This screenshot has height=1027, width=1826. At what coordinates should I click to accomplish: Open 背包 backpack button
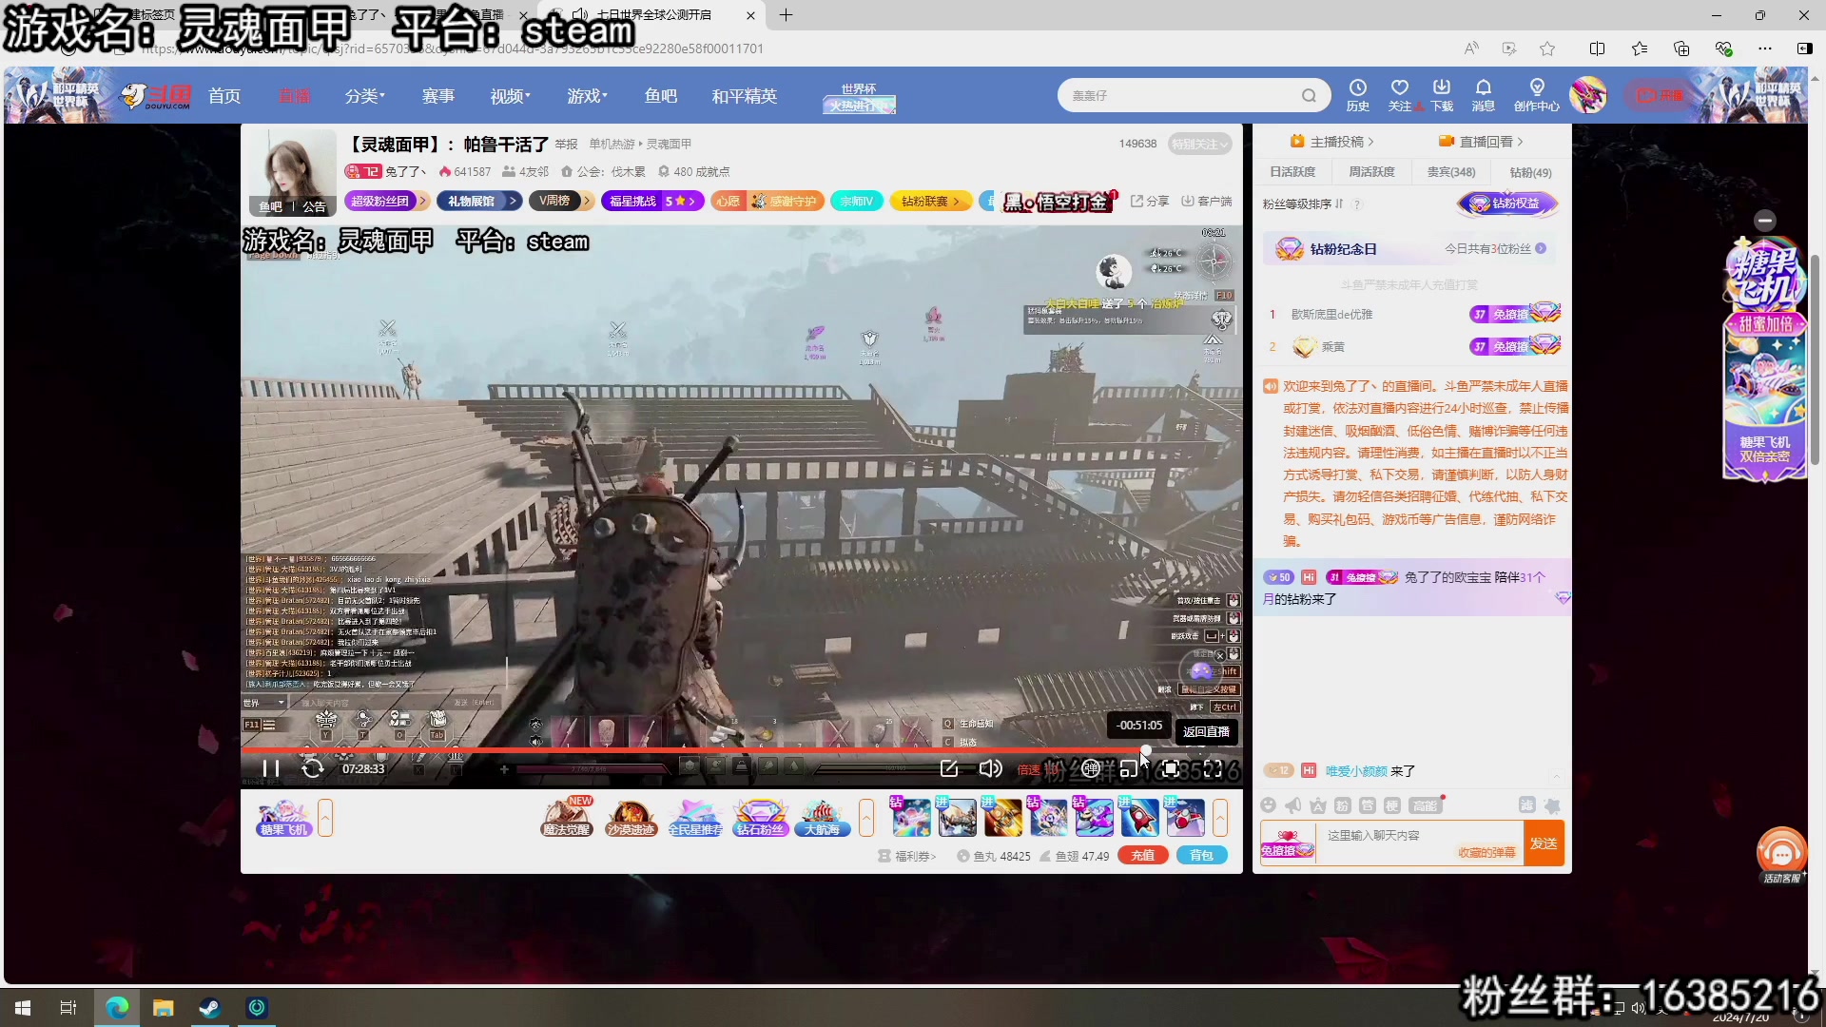point(1201,855)
